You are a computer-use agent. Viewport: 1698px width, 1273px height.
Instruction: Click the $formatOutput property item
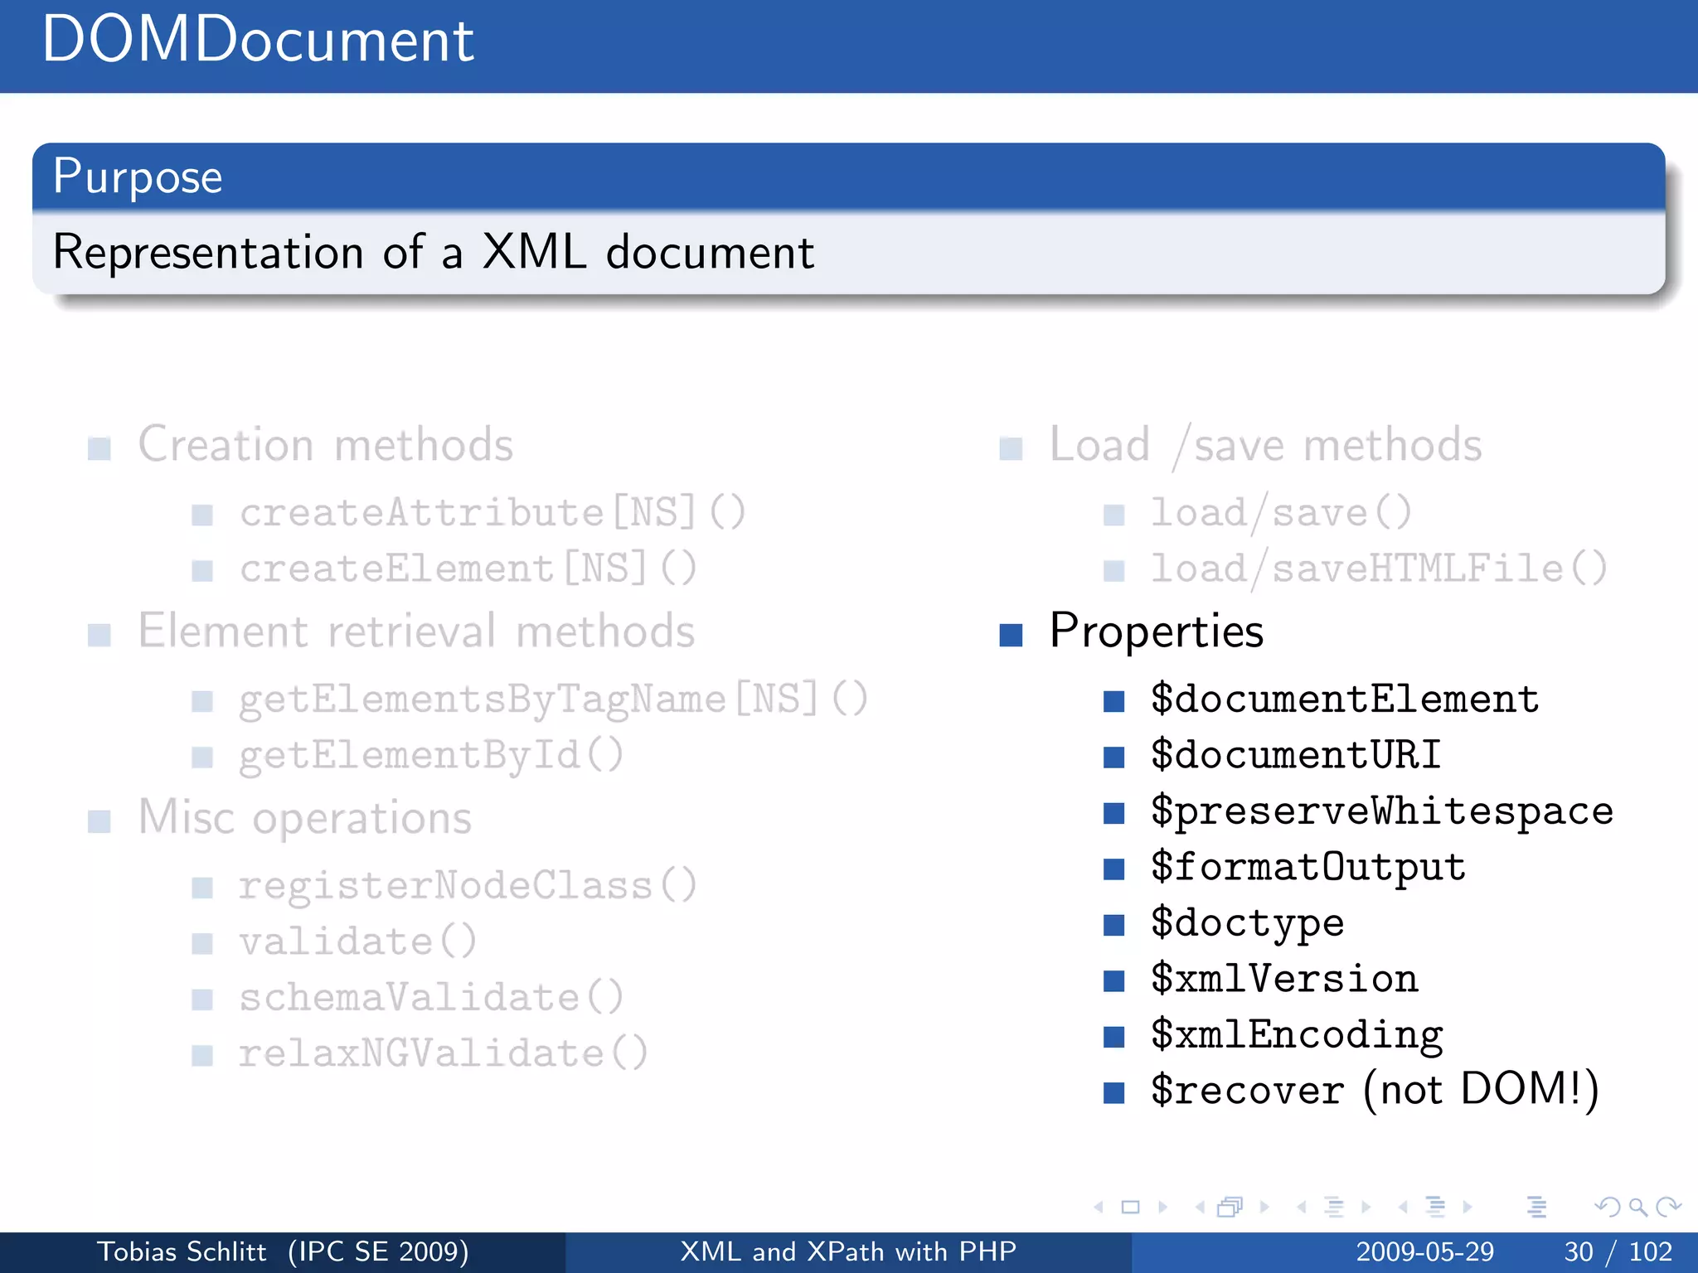[1307, 868]
